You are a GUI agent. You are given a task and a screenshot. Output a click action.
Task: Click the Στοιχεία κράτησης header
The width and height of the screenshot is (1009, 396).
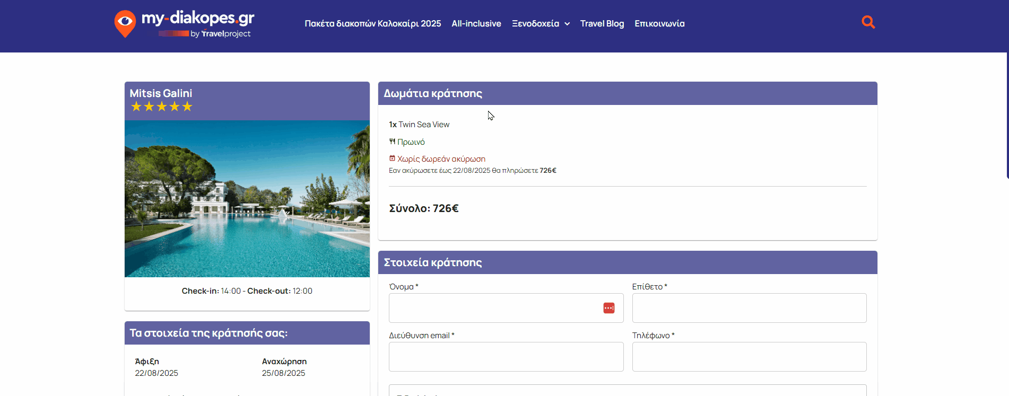click(628, 262)
